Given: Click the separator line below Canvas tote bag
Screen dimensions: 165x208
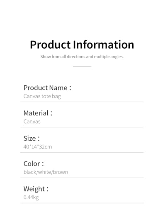Looking at the screenshot, I should 82,102.
